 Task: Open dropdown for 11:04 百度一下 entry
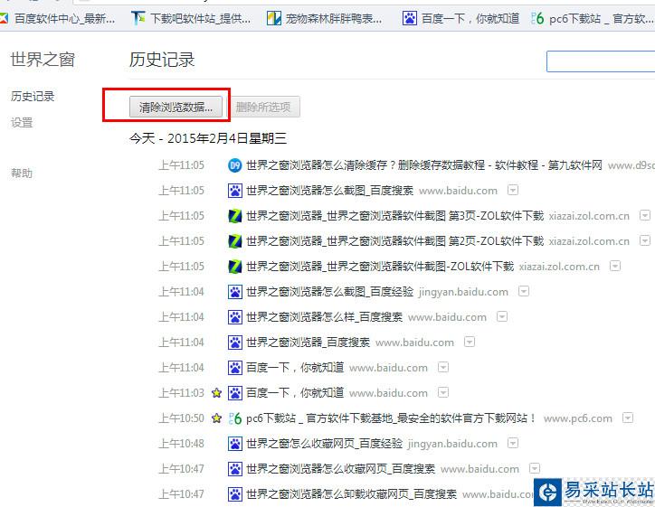(442, 367)
